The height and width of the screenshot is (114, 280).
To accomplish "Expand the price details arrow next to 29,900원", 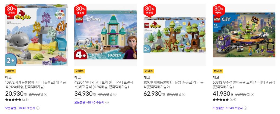I will (x=46, y=94).
